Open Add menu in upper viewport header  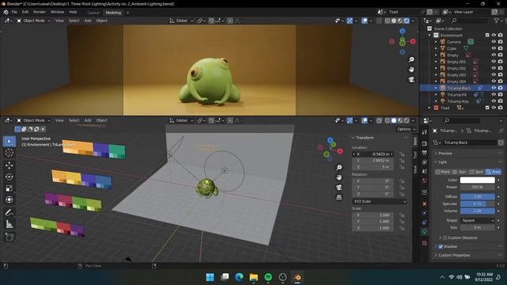point(88,21)
